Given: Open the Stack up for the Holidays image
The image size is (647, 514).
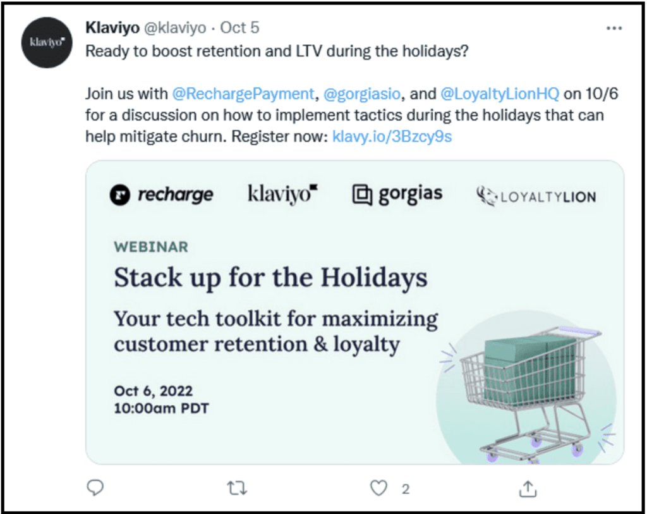Looking at the screenshot, I should [x=270, y=278].
